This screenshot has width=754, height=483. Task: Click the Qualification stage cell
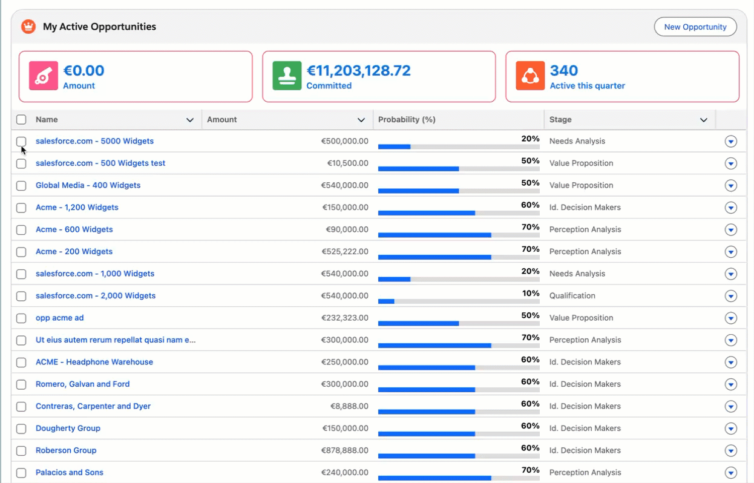pos(572,295)
